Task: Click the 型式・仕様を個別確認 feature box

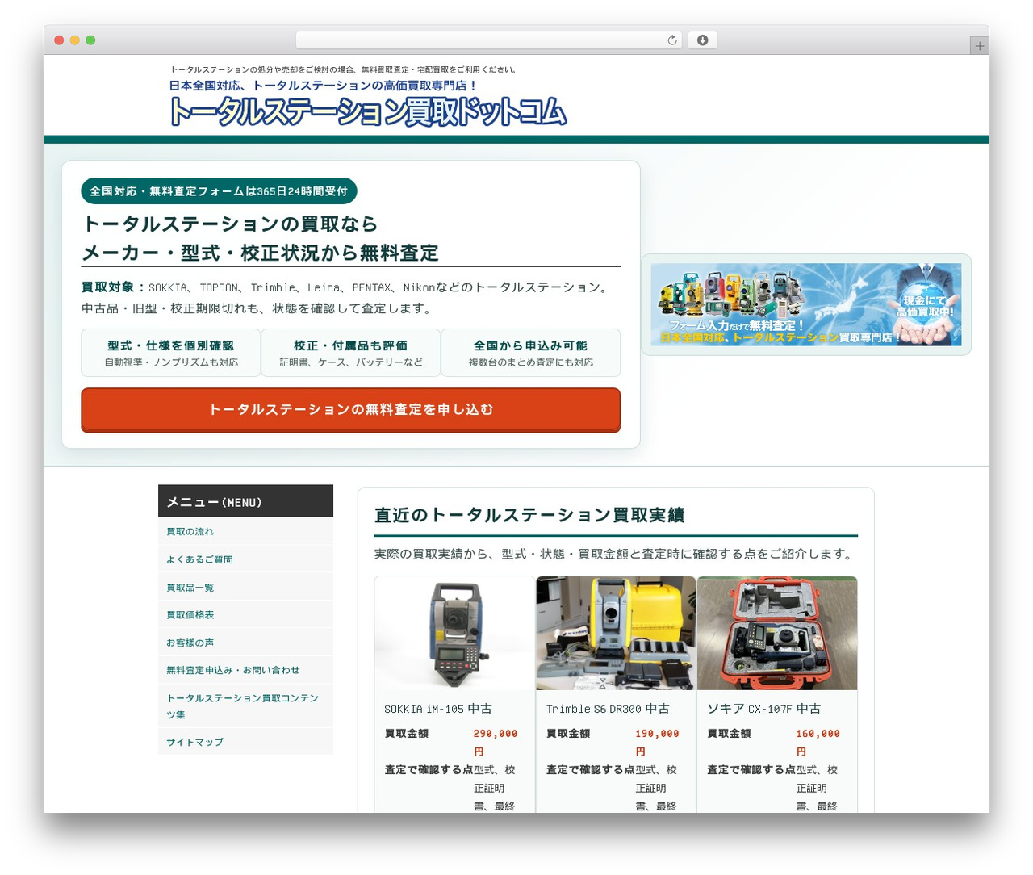Action: [171, 353]
